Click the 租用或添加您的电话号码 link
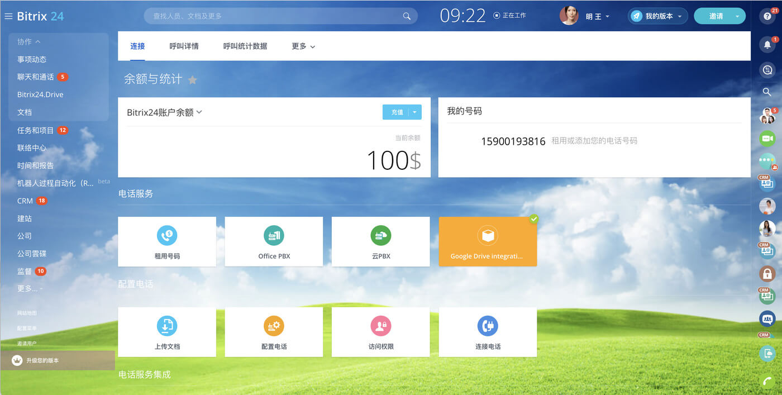The image size is (782, 395). (x=594, y=141)
